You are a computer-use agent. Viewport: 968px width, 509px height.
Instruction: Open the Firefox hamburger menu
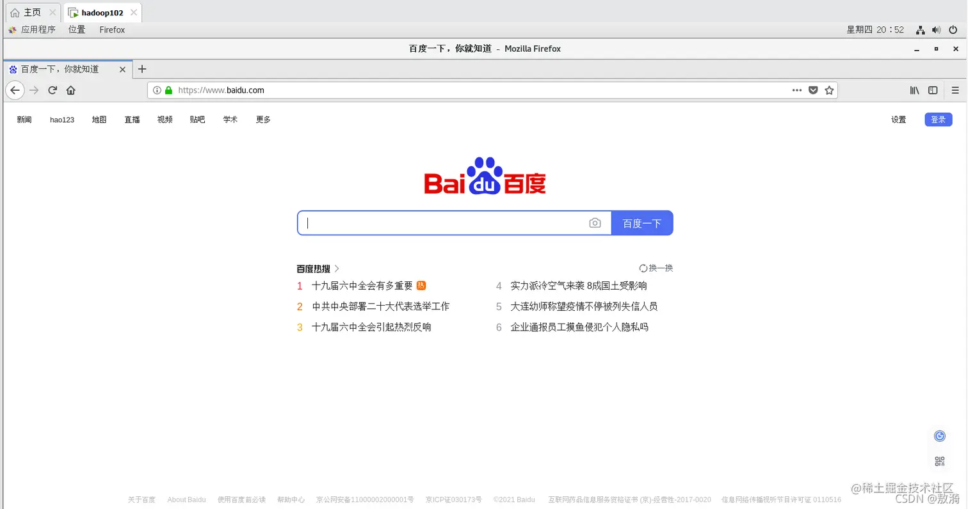click(955, 90)
